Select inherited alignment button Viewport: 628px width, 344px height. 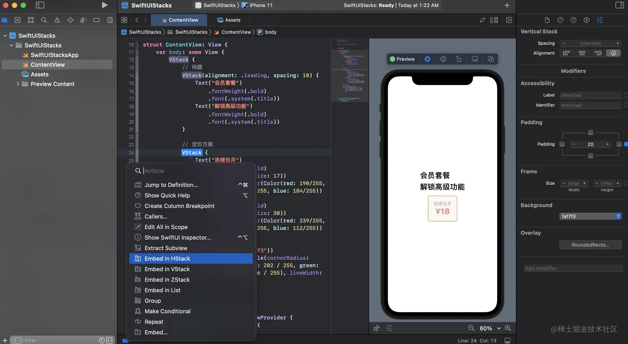(x=613, y=53)
